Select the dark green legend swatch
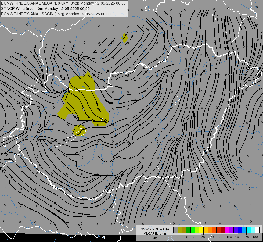This screenshot has width=263, height=242. coord(189,230)
